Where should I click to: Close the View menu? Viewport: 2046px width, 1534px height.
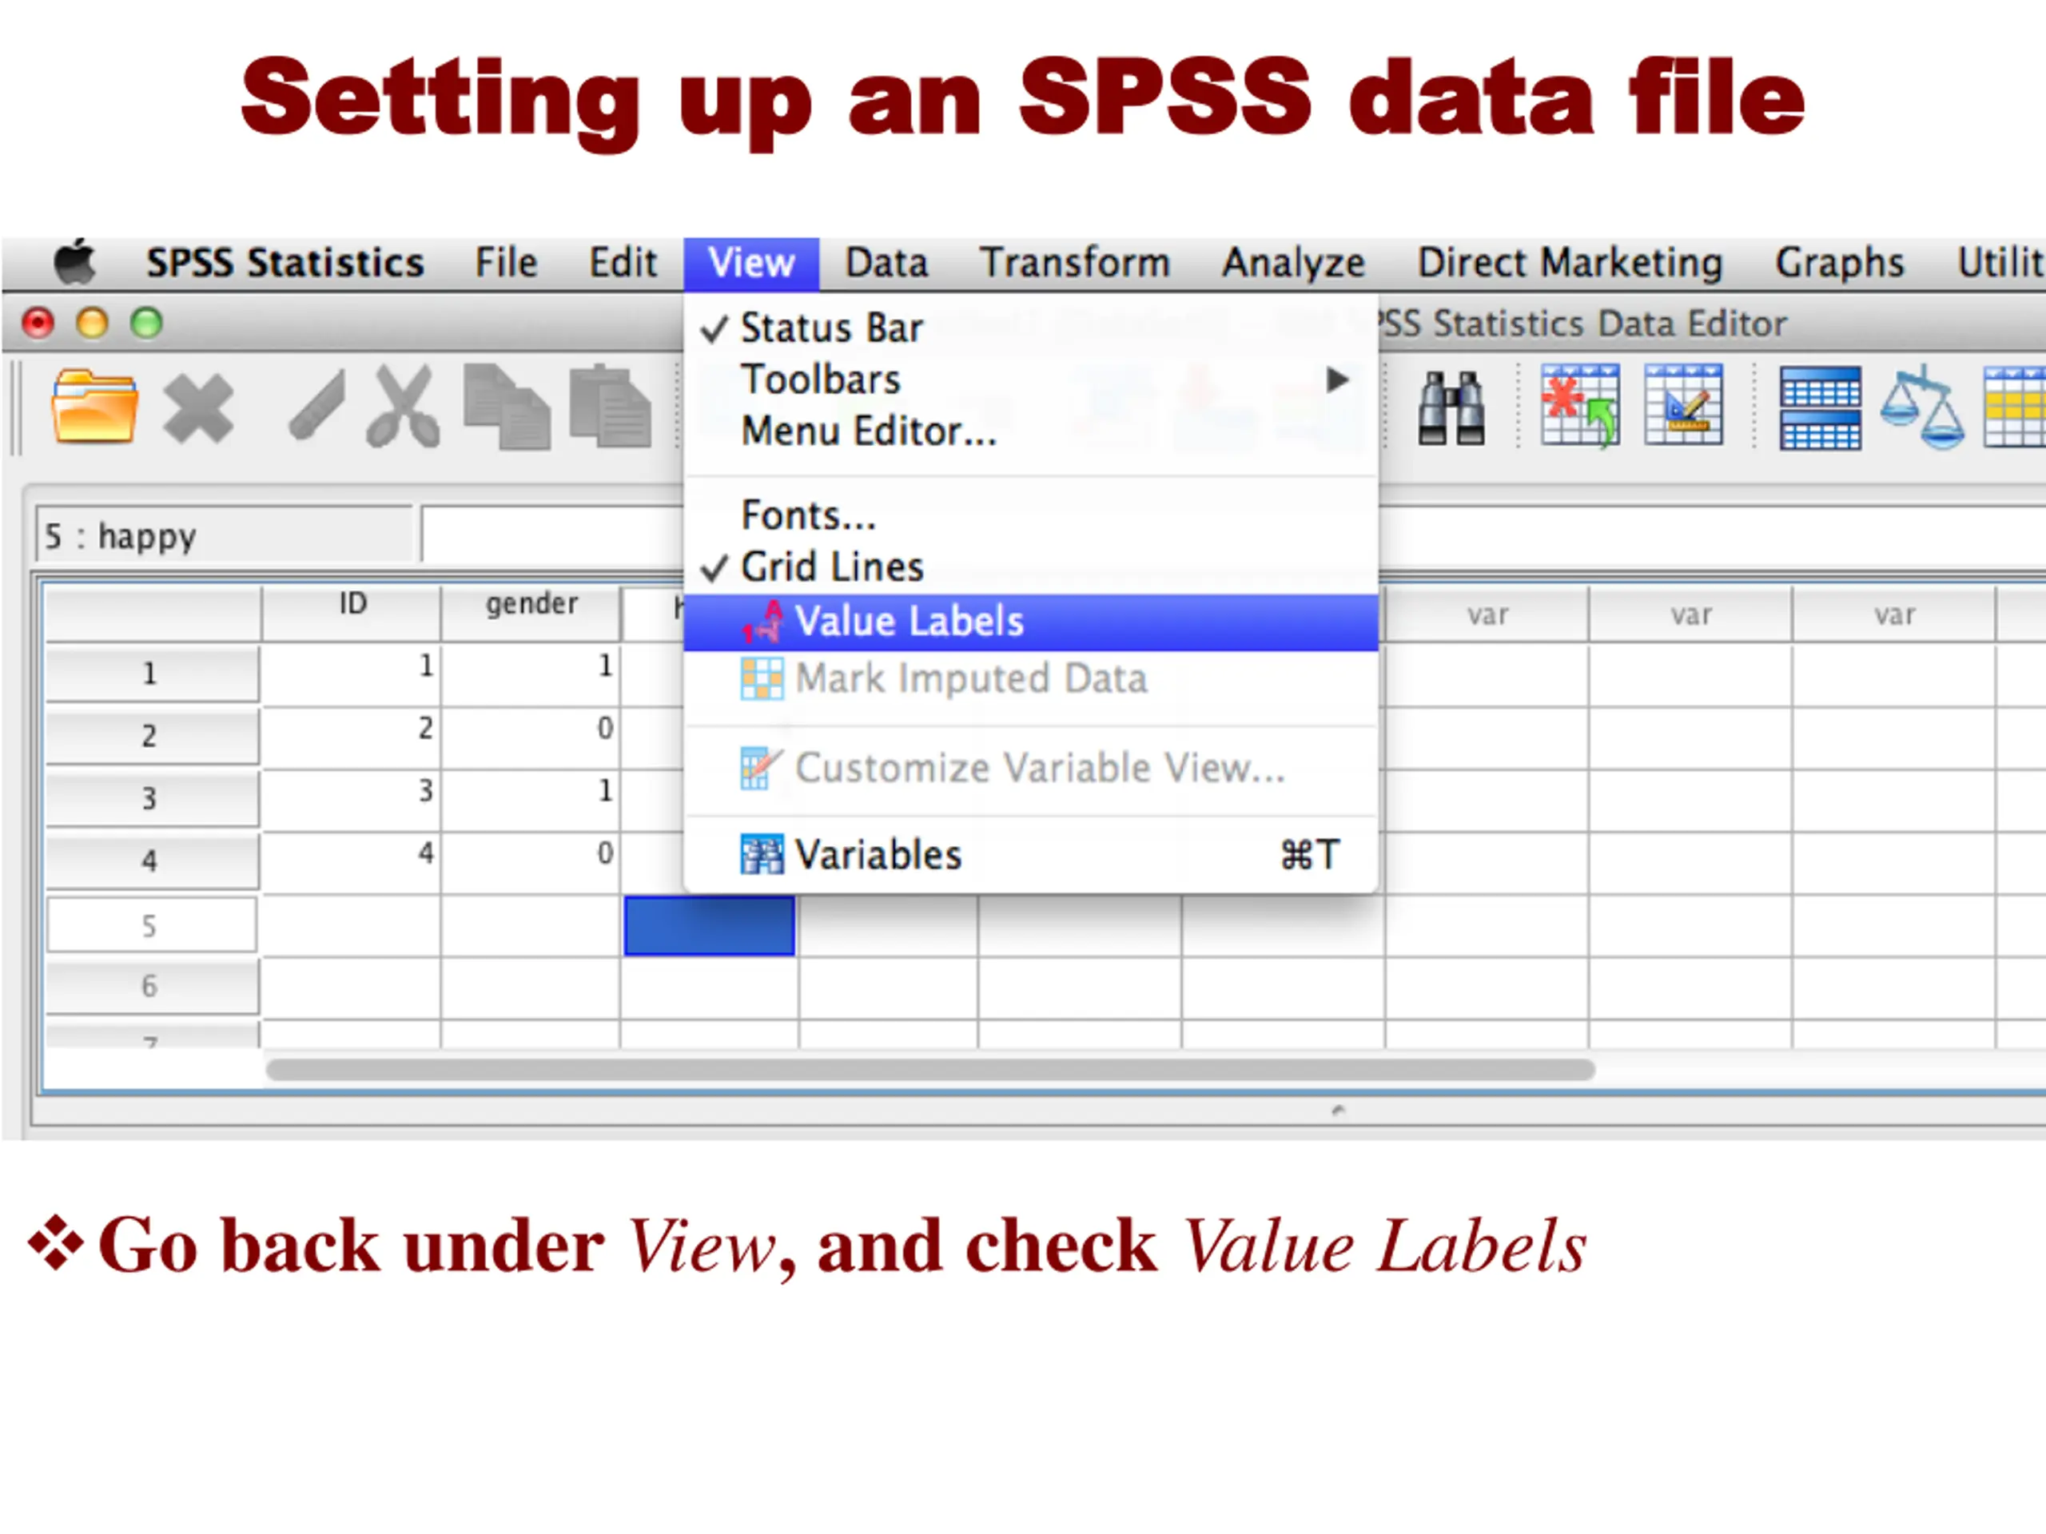pyautogui.click(x=751, y=264)
